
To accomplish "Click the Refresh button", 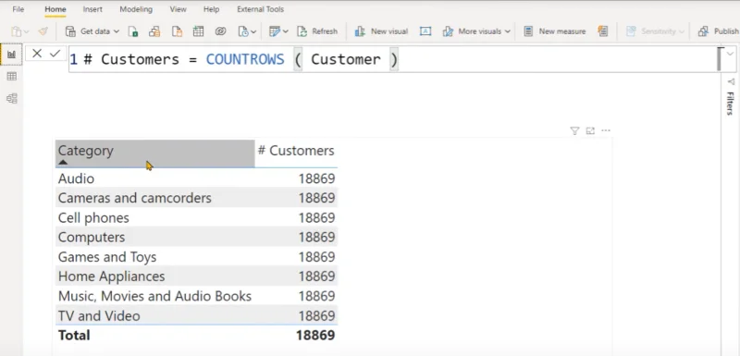I will (317, 31).
